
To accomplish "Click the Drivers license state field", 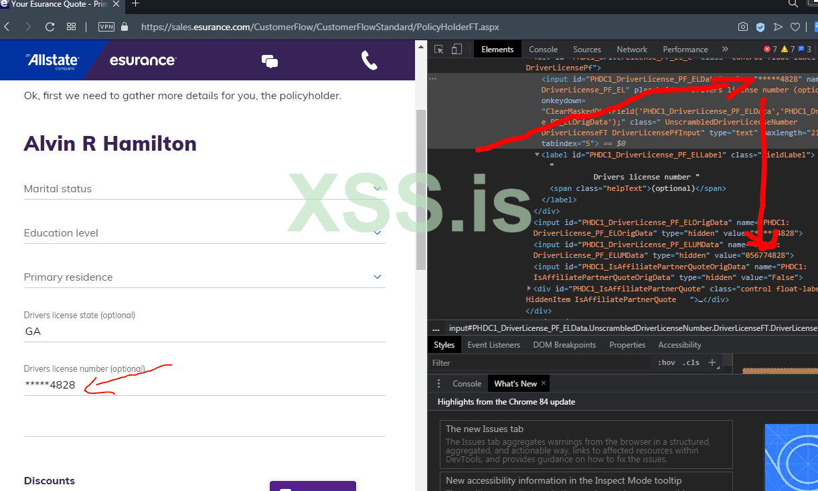I will 204,332.
